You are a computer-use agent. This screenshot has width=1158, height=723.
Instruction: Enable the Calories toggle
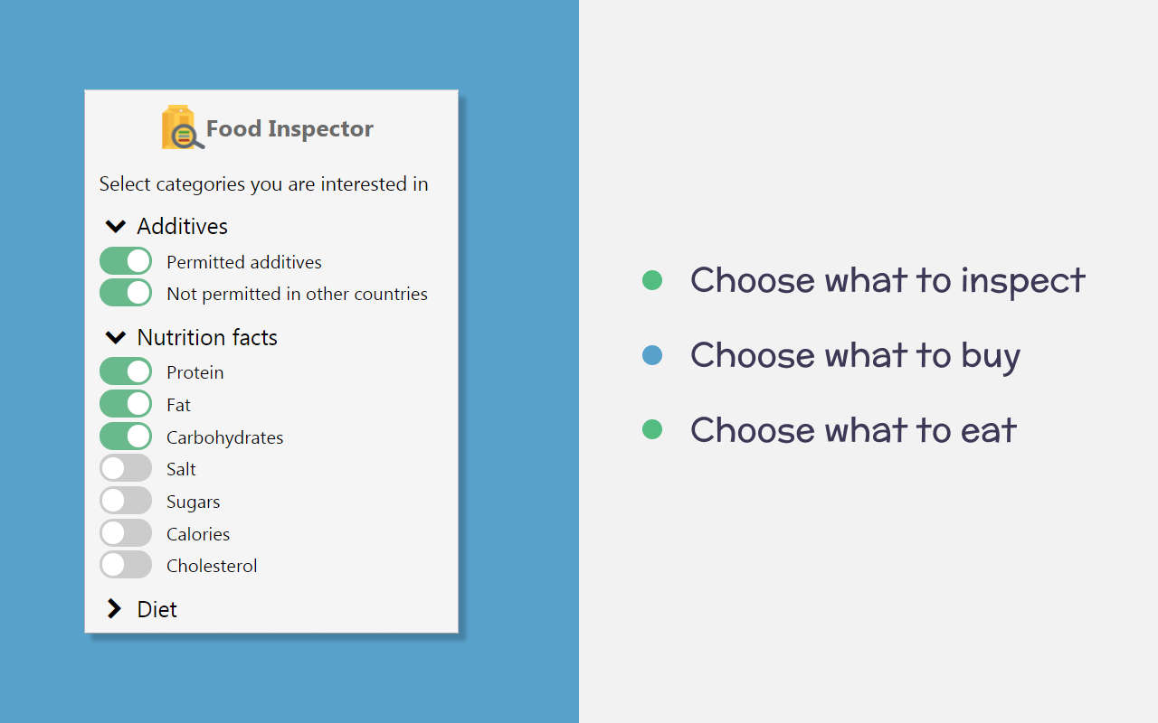pos(126,533)
